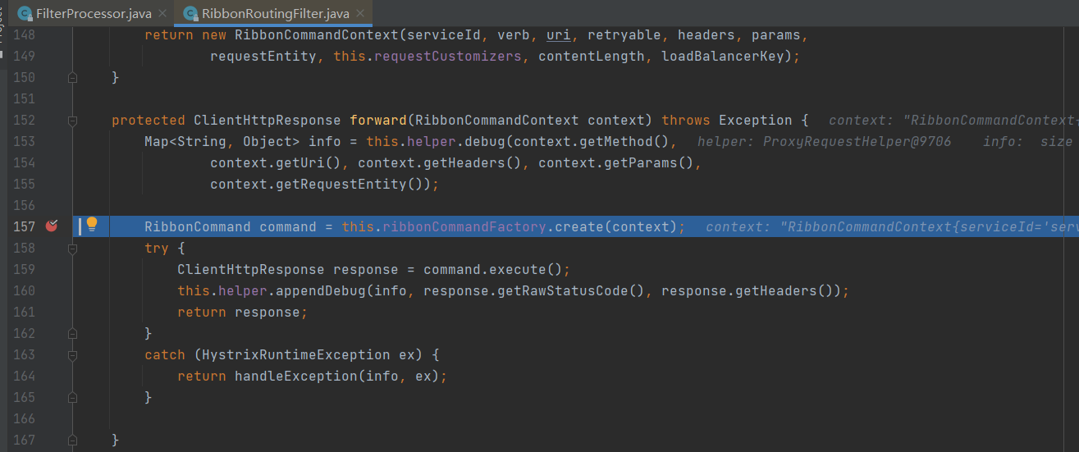Click the fold end marker at line 162
Viewport: 1079px width, 452px height.
pos(73,334)
